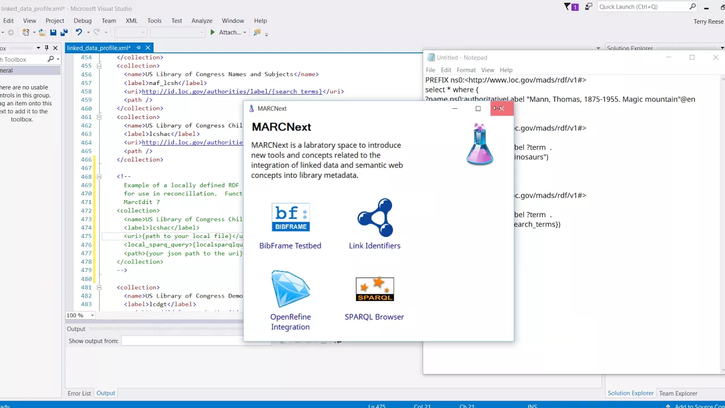Open the Toolbox window position dropdown arrow
The image size is (725, 408).
[39, 48]
